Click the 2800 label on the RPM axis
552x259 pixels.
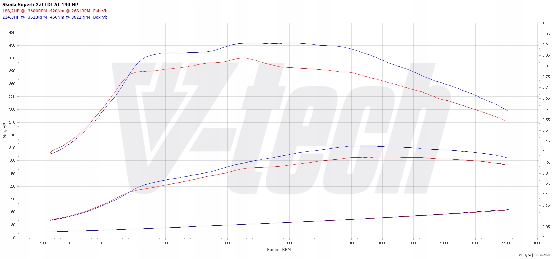[258, 243]
